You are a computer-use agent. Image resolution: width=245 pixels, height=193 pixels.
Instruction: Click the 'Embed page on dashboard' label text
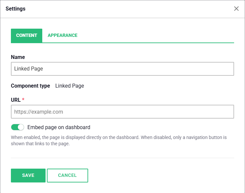(x=59, y=127)
